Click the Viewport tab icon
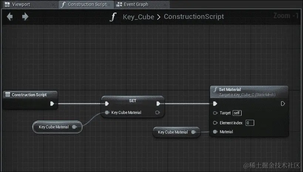The height and width of the screenshot is (172, 303). tap(7, 4)
